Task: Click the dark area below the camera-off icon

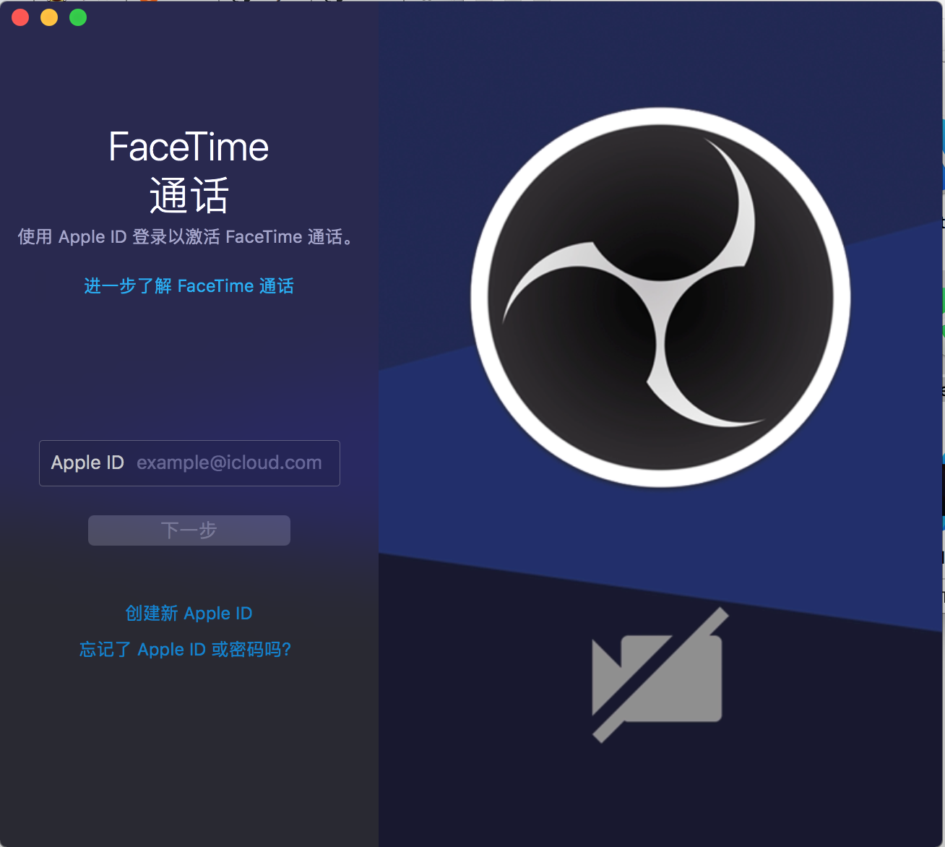Action: [657, 795]
